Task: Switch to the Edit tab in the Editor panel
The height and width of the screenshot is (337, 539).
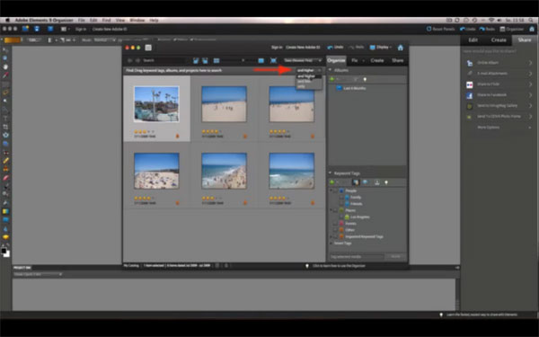Action: point(473,40)
